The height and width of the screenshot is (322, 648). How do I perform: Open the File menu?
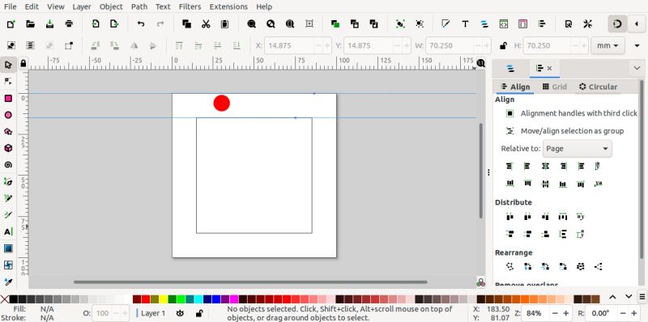click(x=11, y=6)
